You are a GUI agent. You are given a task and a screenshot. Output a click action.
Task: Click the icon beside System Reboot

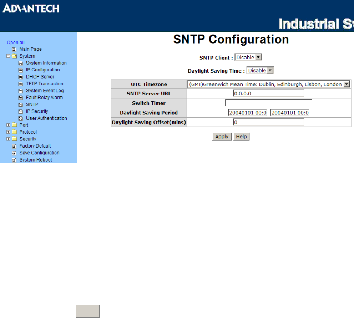(x=14, y=160)
